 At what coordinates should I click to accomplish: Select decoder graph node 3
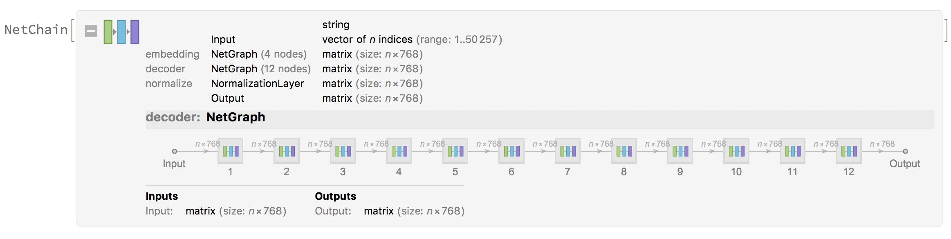pos(343,151)
